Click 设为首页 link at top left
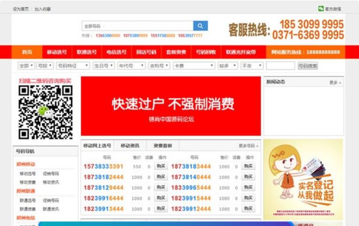The width and height of the screenshot is (359, 226). 21,9
